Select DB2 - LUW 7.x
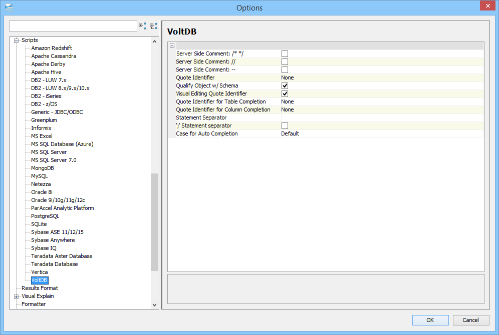Image resolution: width=499 pixels, height=335 pixels. pyautogui.click(x=49, y=80)
